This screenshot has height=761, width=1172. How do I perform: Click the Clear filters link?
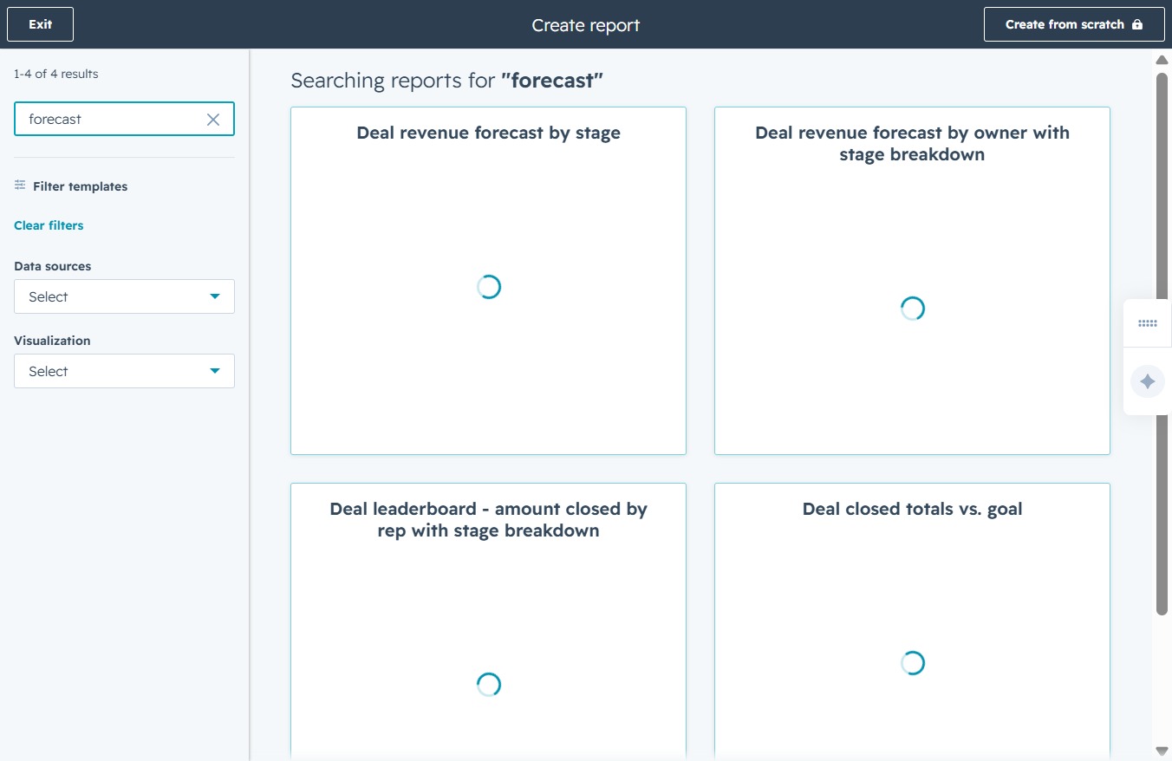pos(49,225)
